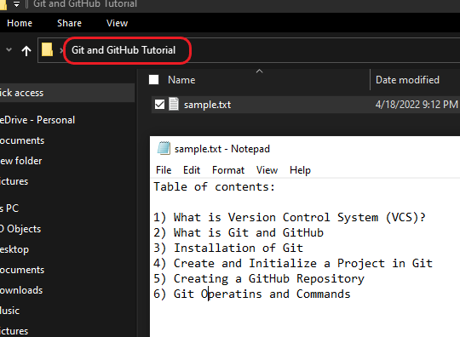Click the quick access toolbar dropdown arrow
The height and width of the screenshot is (337, 460).
click(16, 4)
